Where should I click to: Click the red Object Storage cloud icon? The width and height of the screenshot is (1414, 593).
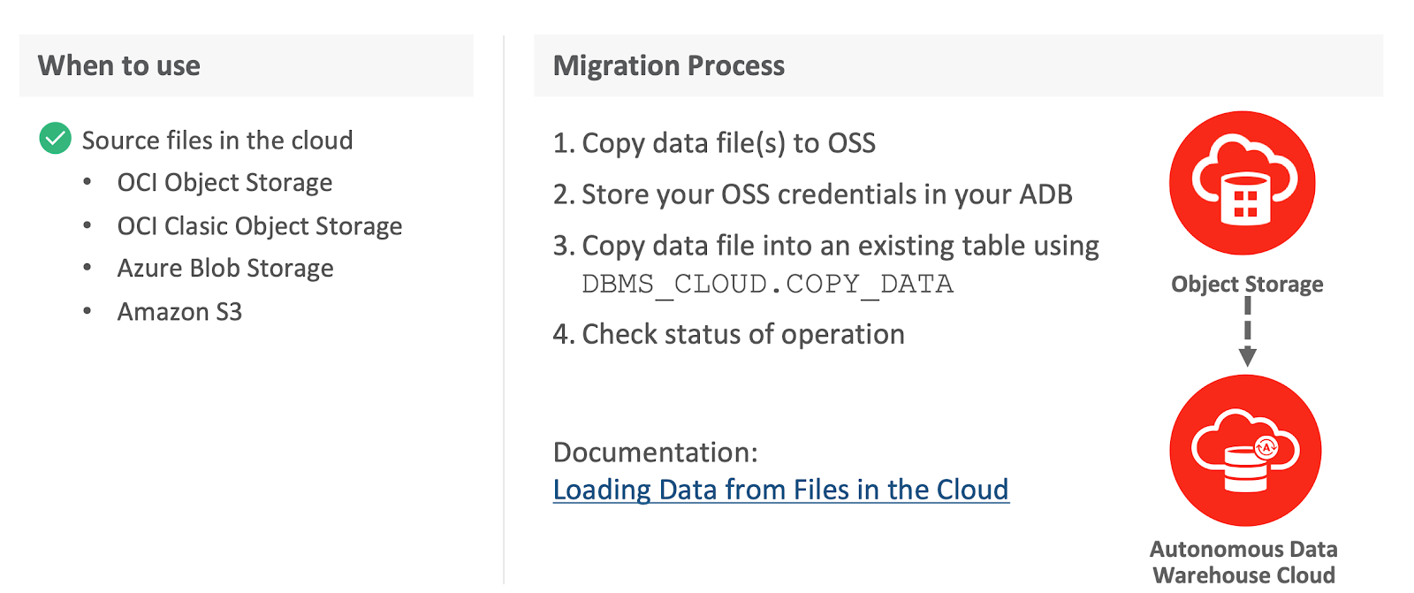[1242, 183]
